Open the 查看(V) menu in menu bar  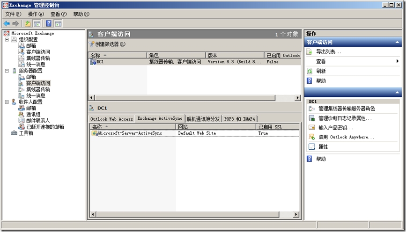click(x=59, y=14)
